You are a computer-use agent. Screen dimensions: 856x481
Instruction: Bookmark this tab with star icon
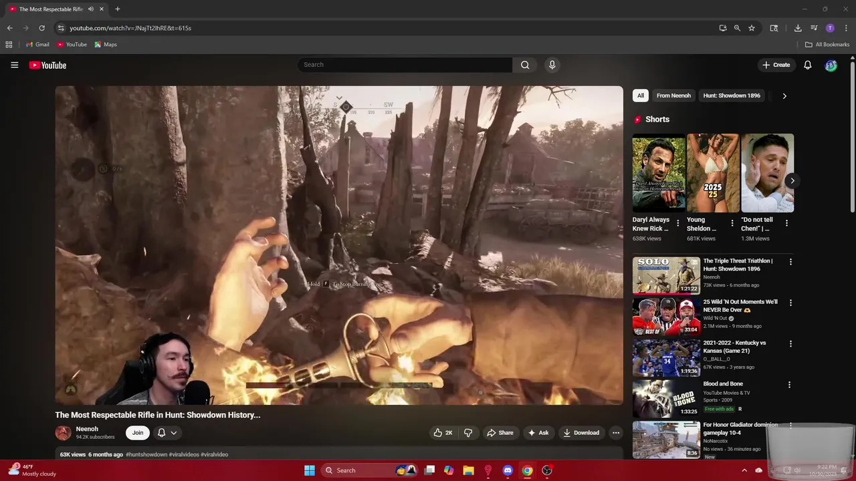click(752, 28)
